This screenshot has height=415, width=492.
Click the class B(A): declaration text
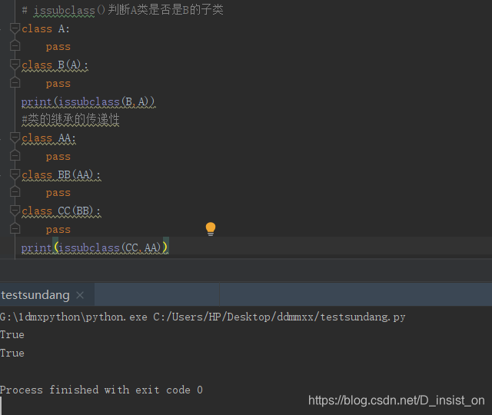pos(55,65)
